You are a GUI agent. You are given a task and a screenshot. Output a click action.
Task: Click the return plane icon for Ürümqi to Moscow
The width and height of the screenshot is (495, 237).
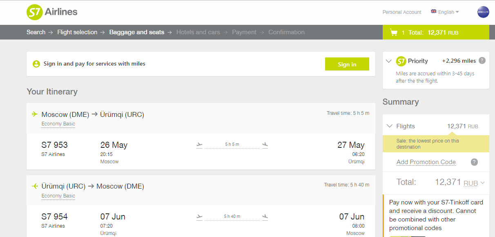tap(35, 186)
